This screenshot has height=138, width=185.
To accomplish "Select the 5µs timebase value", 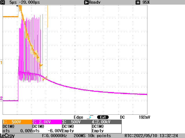I will click(13, 2).
